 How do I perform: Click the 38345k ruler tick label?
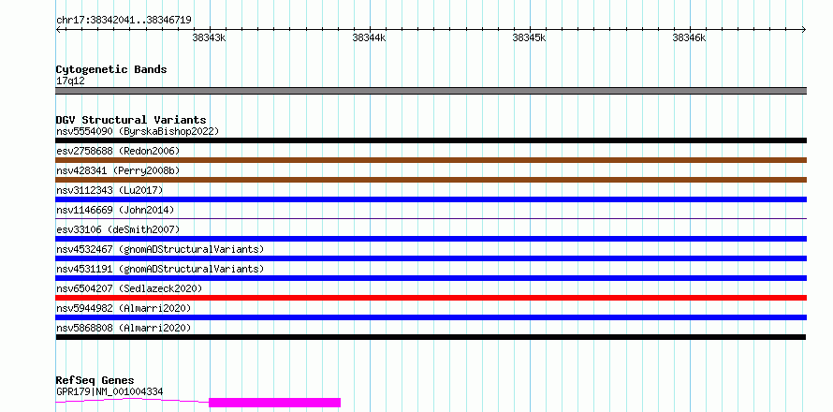(x=529, y=37)
